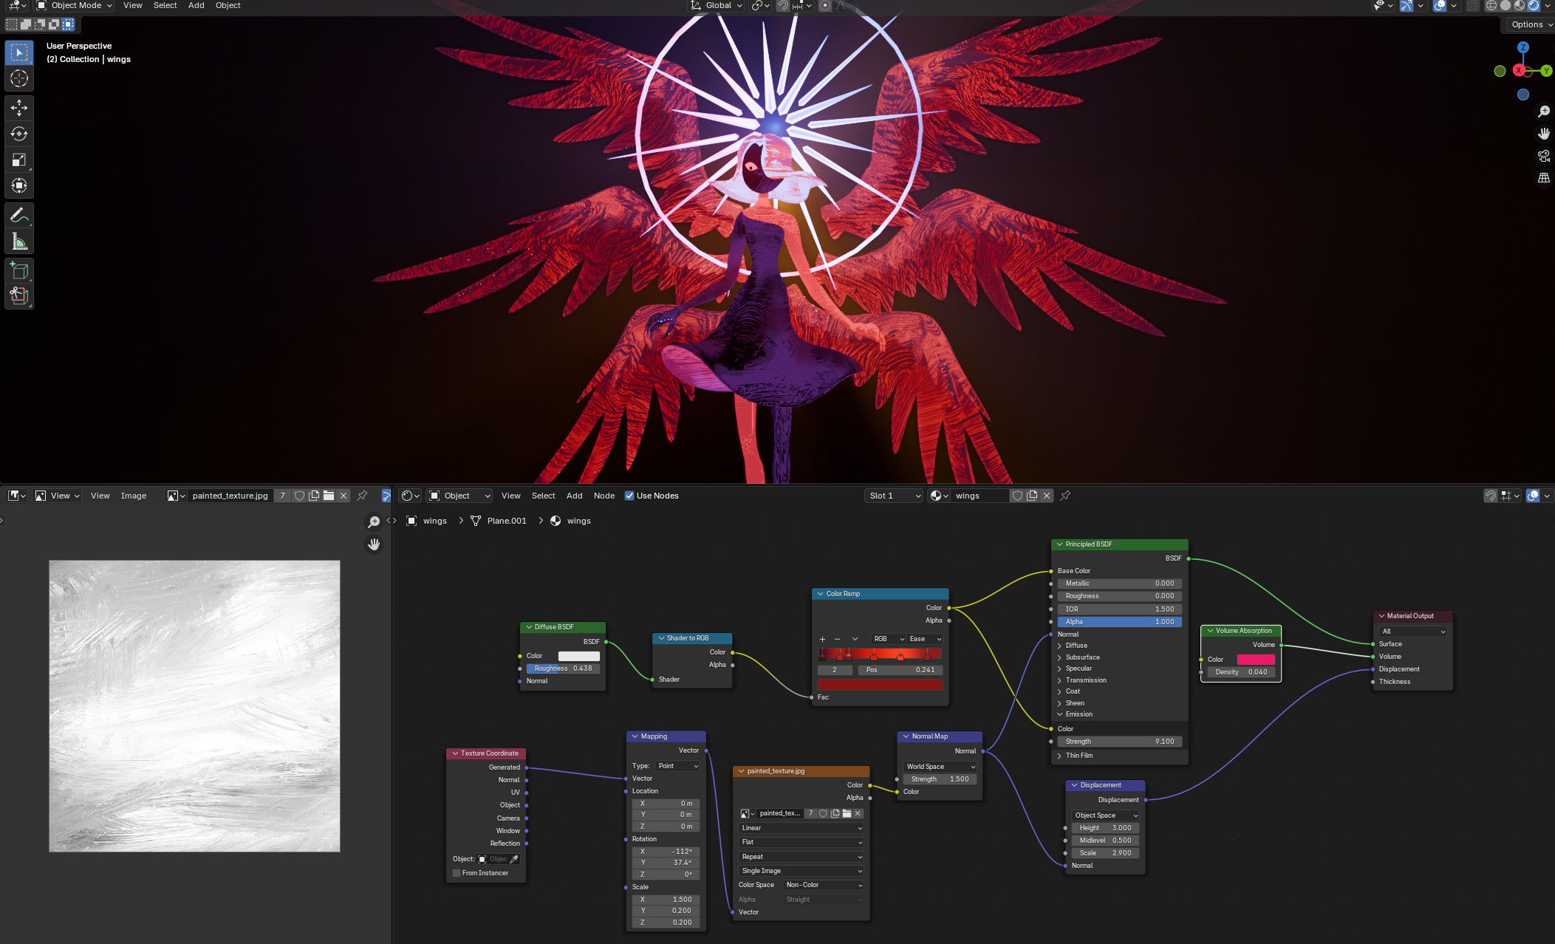Viewport: 1555px width, 944px height.
Task: Open the Object Mode dropdown
Action: click(75, 5)
